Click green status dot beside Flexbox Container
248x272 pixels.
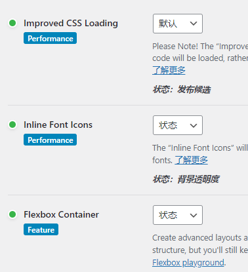point(12,214)
